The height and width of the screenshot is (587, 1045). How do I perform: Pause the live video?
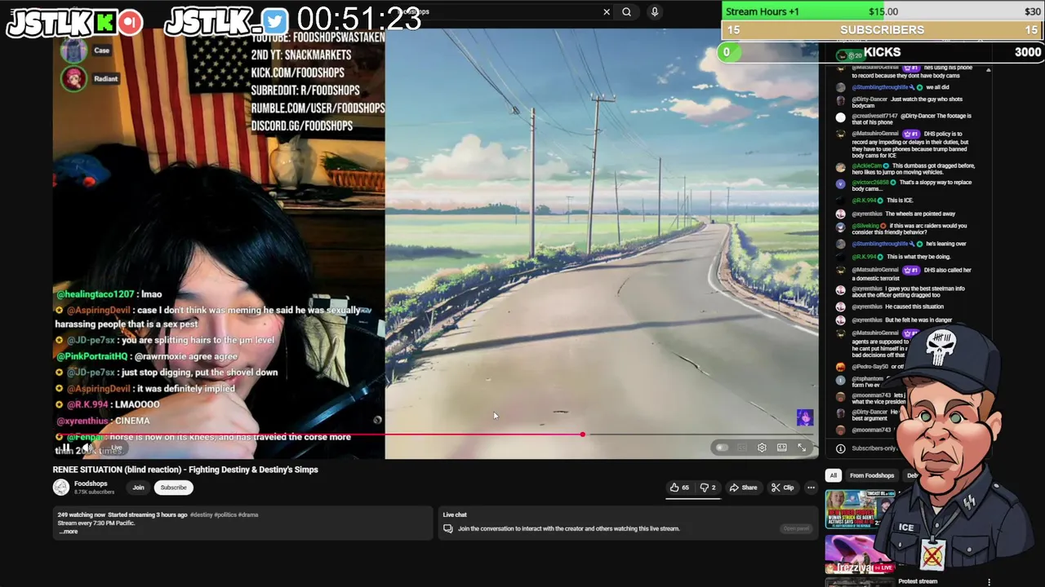point(67,448)
